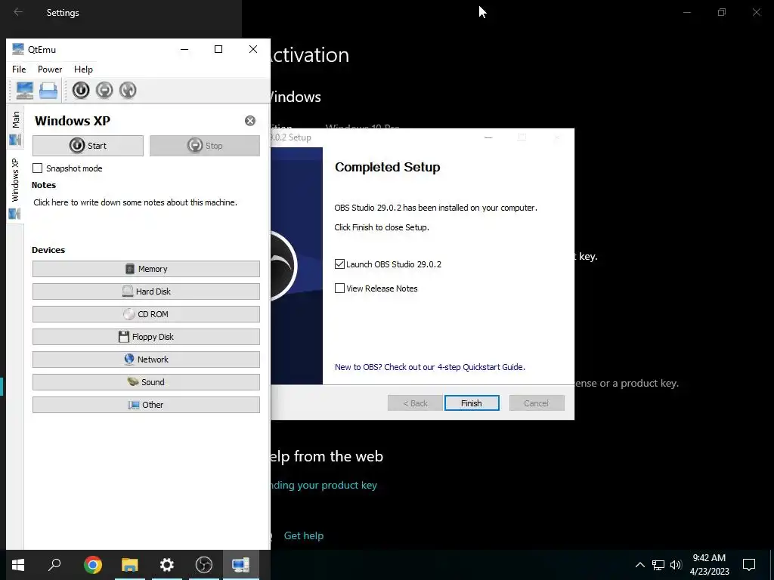Viewport: 774px width, 580px height.
Task: Click Cancel in OBS setup
Action: coord(537,403)
